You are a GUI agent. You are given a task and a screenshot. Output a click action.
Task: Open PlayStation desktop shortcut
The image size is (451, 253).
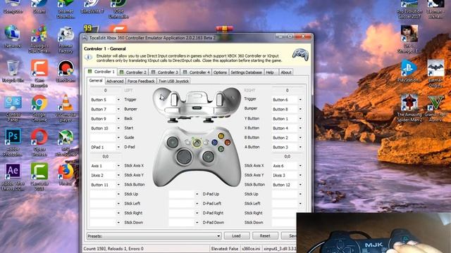coord(409,71)
